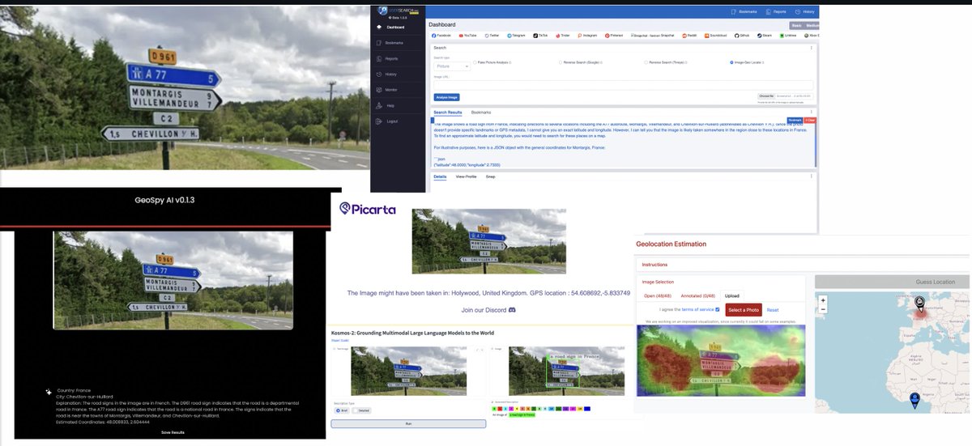Choose Brief description type in Kosmos-2
The height and width of the screenshot is (446, 972).
coord(342,410)
